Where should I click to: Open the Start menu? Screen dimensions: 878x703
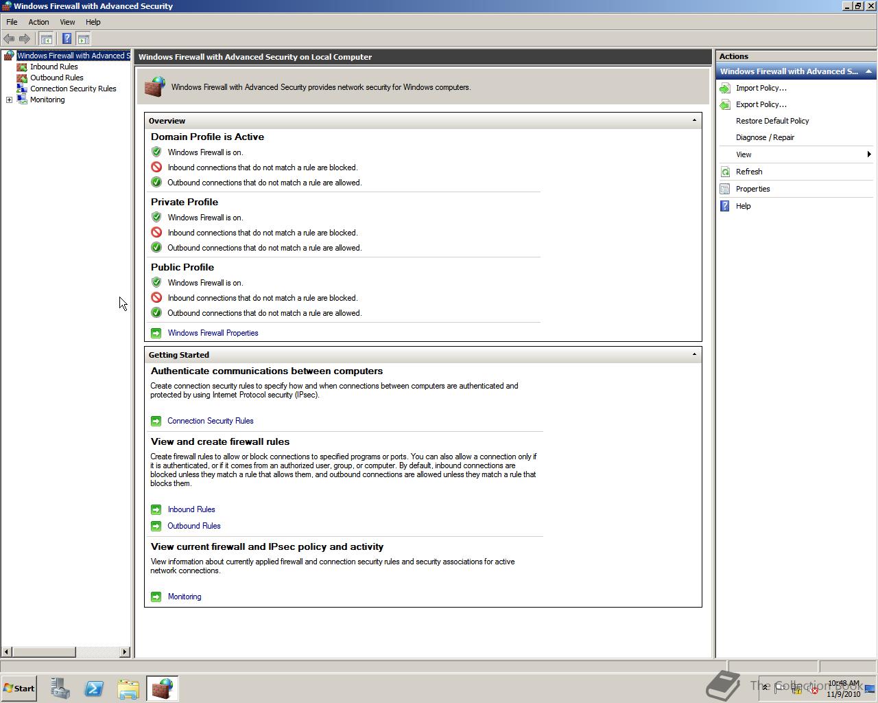coord(19,689)
